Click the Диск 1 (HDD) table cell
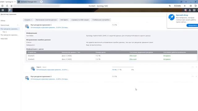 pos(67,56)
